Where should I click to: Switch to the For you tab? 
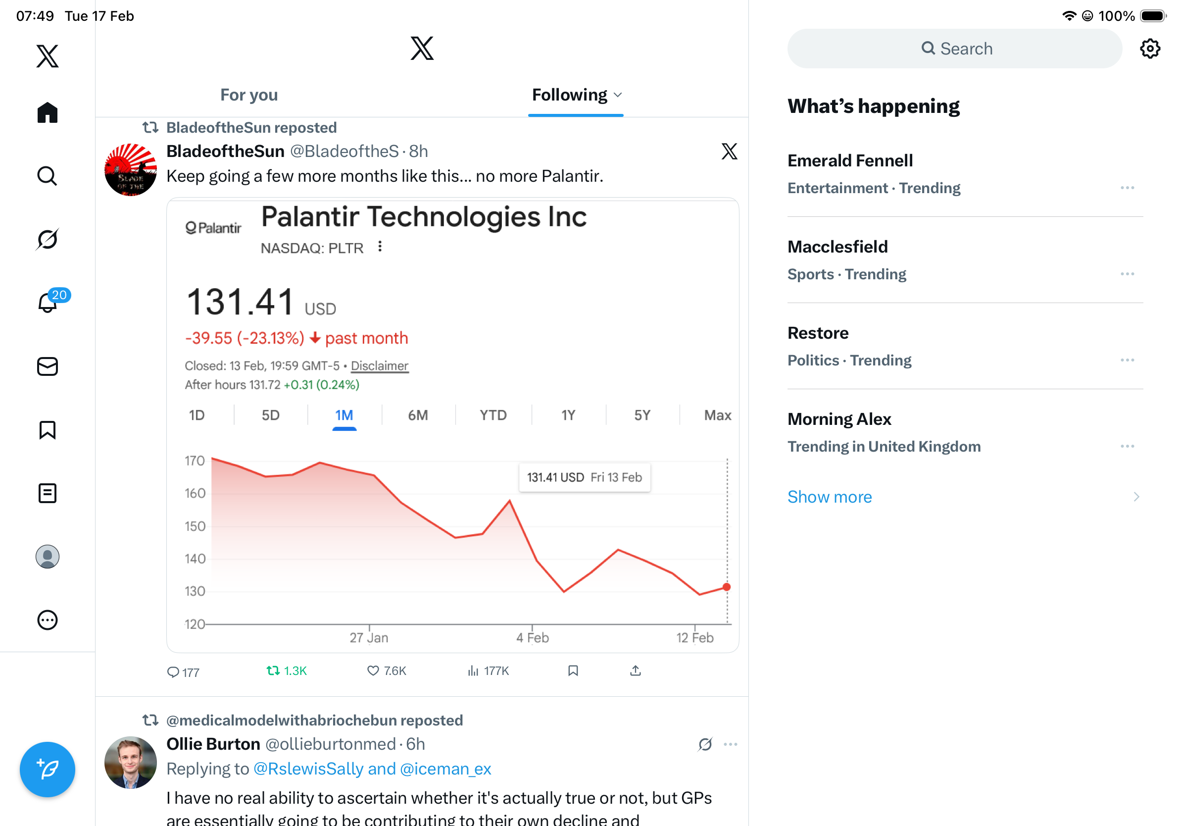(248, 95)
